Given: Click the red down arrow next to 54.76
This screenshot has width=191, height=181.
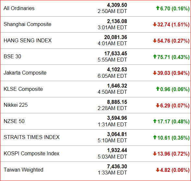Looking at the screenshot, I should coord(155,40).
